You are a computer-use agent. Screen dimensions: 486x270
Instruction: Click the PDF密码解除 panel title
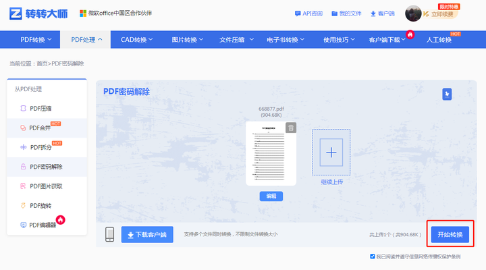click(126, 92)
